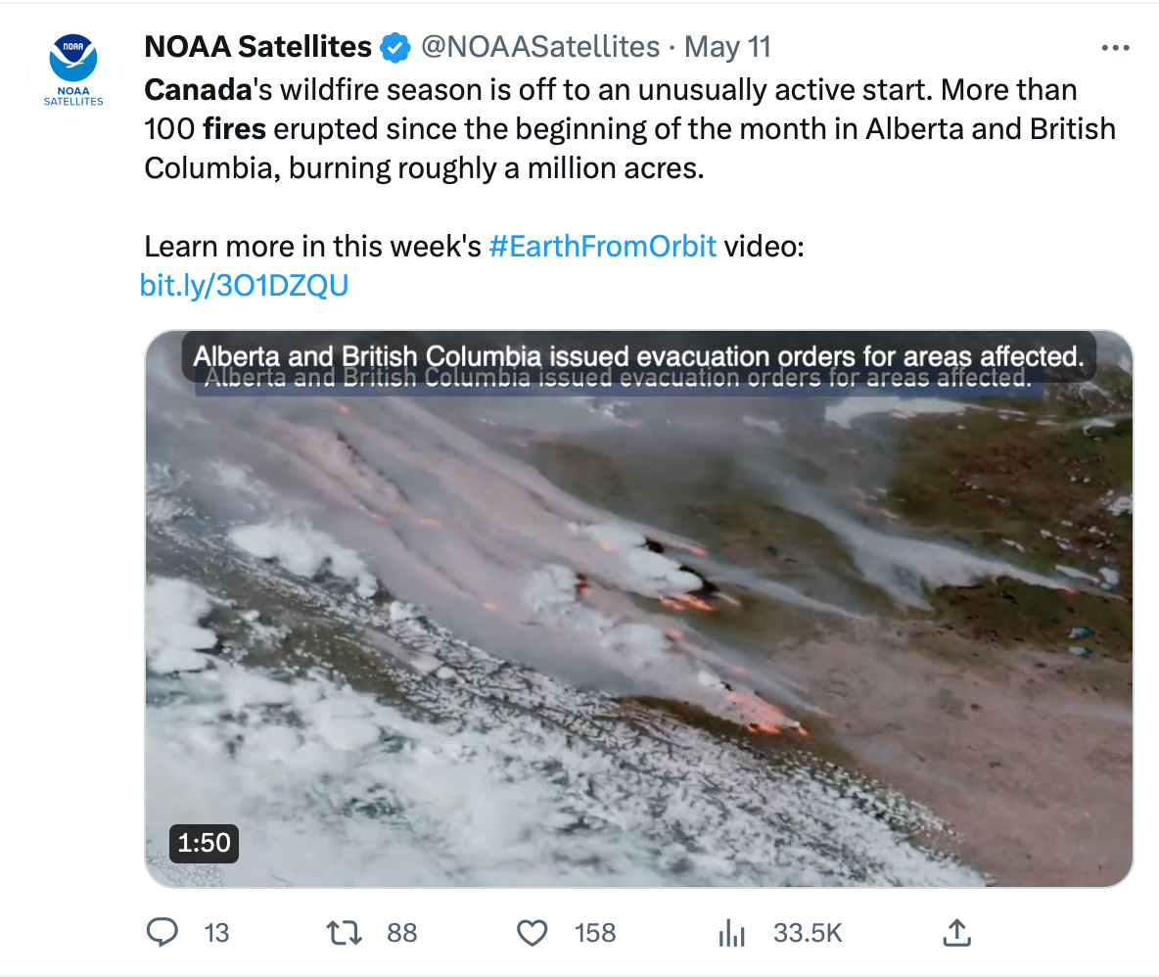This screenshot has width=1159, height=977.
Task: Click the share upload icon
Action: (x=954, y=933)
